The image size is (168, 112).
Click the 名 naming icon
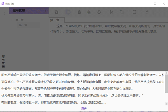pyautogui.click(x=89, y=12)
